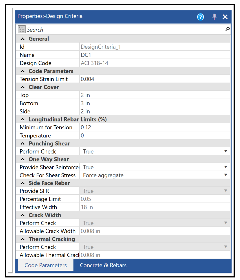The image size is (240, 280).
Task: Select the Bottom property label
Action: 29,103
